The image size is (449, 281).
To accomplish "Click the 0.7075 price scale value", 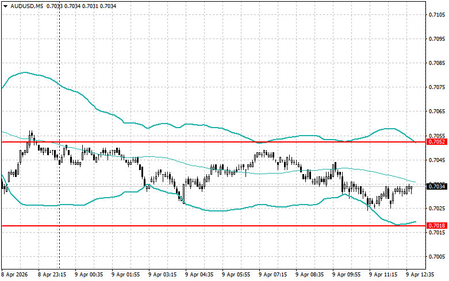I will tap(437, 87).
